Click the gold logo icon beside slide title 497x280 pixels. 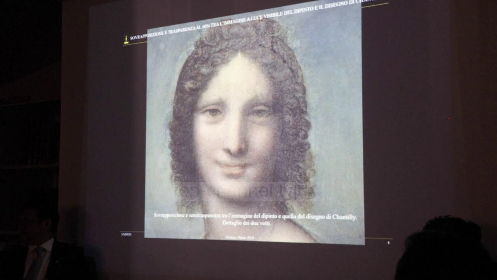[x=126, y=39]
